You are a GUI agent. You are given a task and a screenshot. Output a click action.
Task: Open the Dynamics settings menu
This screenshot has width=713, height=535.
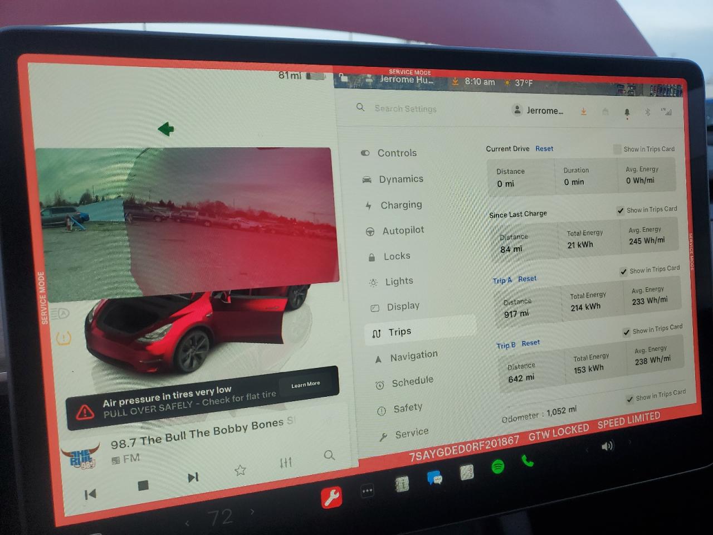coord(393,179)
